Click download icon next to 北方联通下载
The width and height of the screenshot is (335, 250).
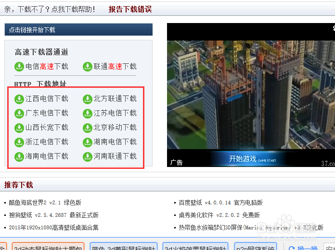coord(88,99)
